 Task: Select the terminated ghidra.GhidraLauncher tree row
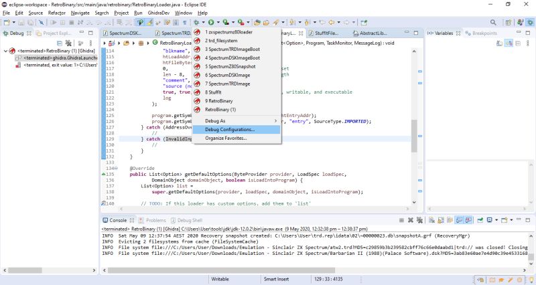[x=56, y=58]
